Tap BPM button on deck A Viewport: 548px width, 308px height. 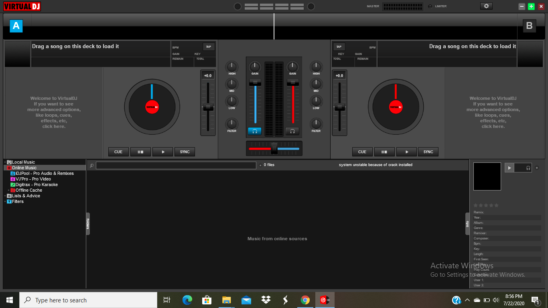209,47
